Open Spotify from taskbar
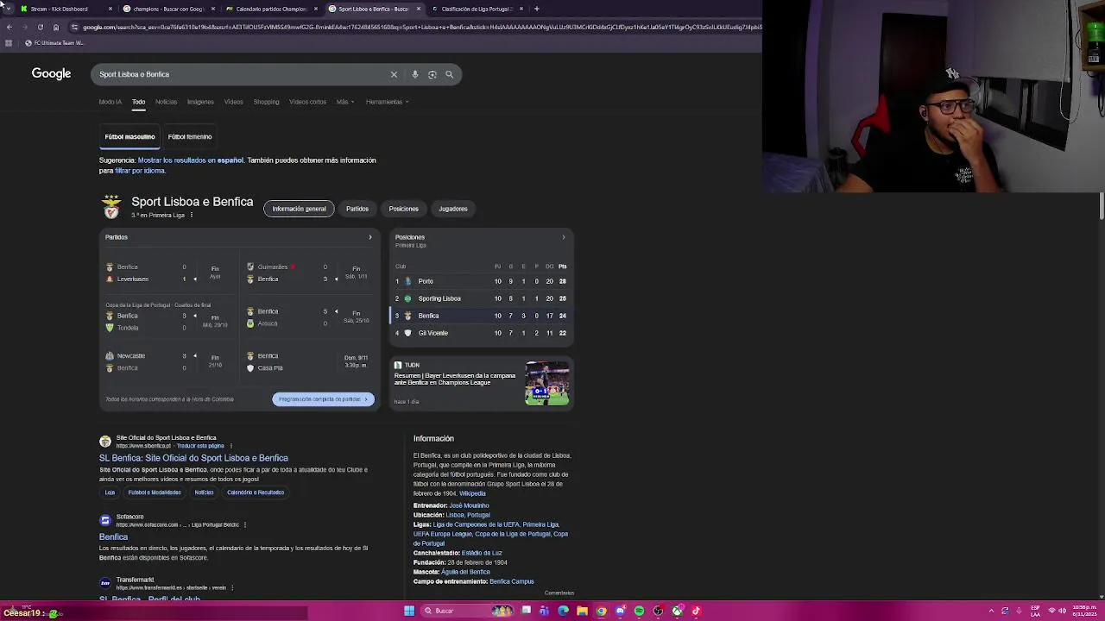Viewport: 1105px width, 621px height. coord(639,611)
